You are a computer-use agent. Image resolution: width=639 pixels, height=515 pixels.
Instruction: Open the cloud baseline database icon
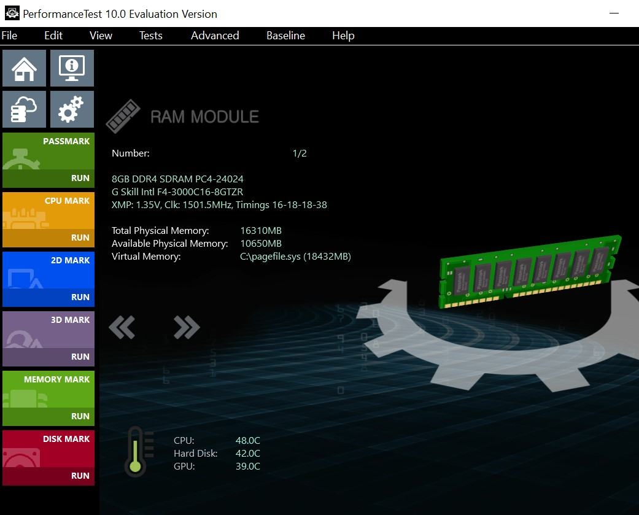[24, 109]
